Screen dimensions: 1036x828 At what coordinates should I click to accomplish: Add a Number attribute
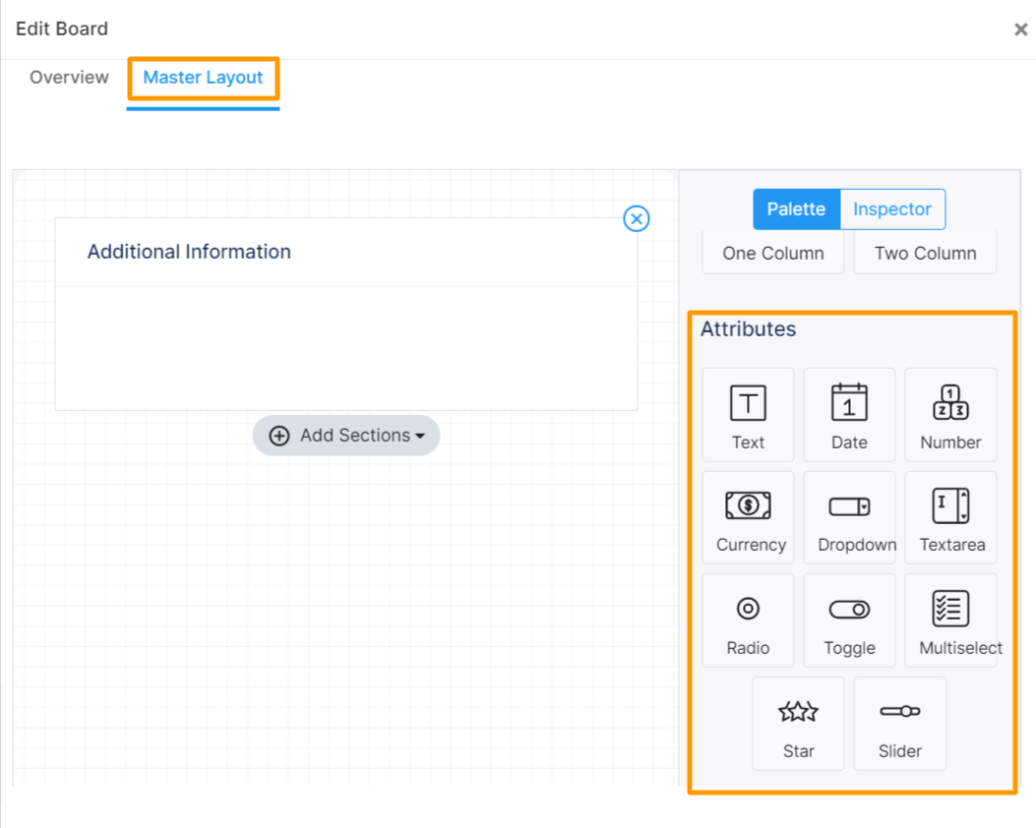(950, 413)
